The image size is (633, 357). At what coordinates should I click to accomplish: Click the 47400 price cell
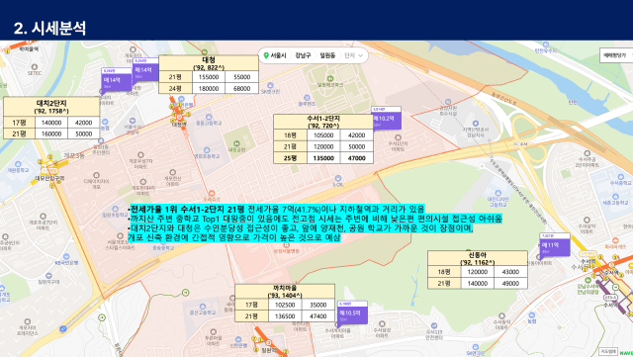[x=318, y=316]
